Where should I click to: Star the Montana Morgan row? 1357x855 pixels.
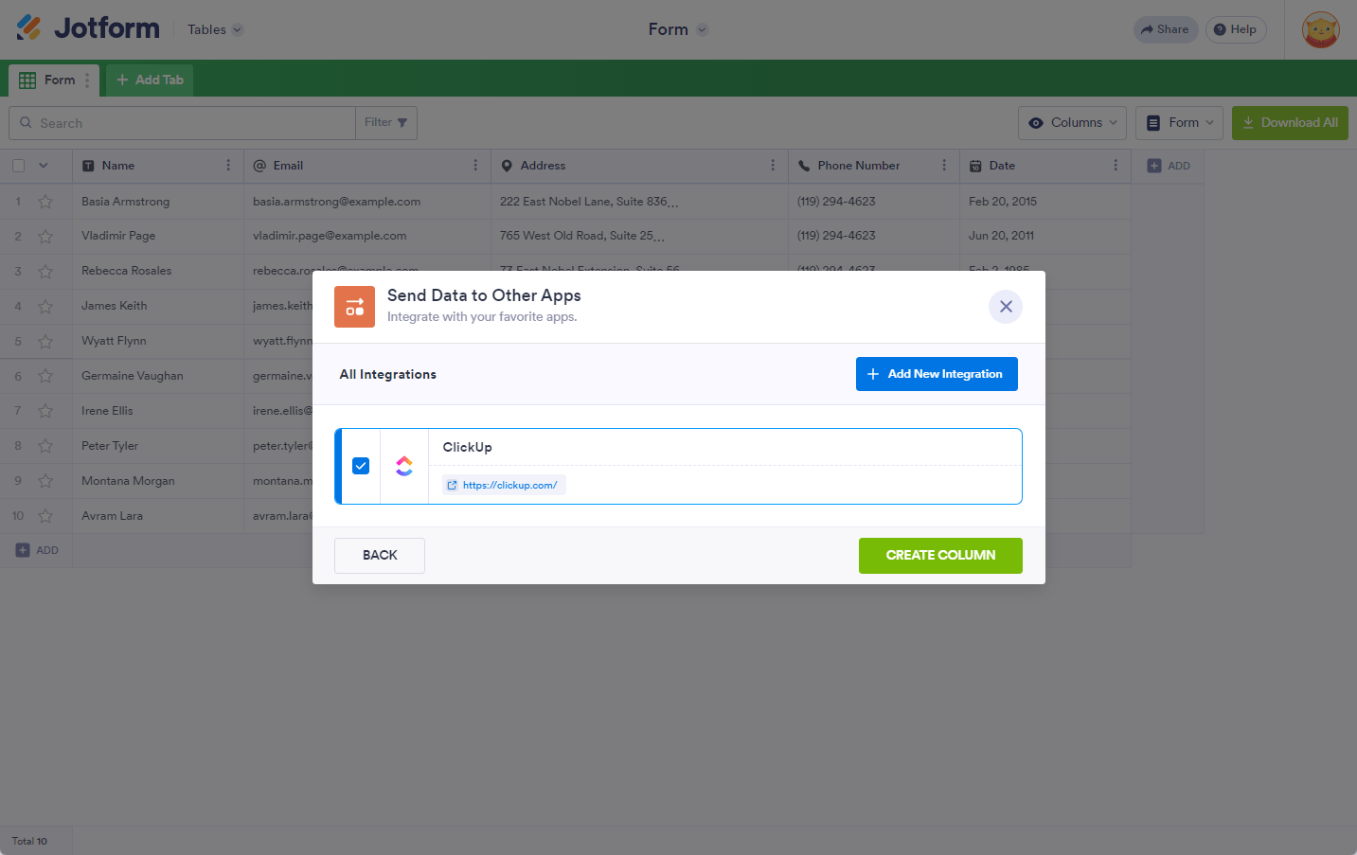45,482
